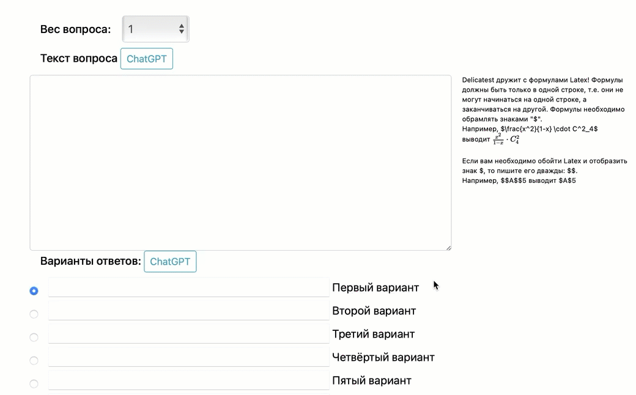
Task: Click the fourth answer option text field
Action: 188,357
